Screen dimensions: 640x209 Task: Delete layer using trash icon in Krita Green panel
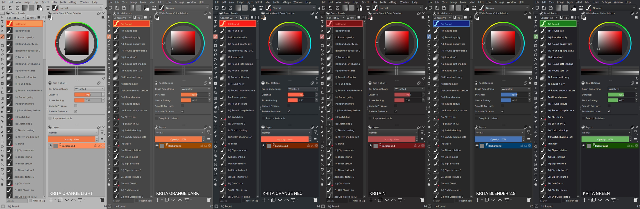pyautogui.click(x=635, y=200)
